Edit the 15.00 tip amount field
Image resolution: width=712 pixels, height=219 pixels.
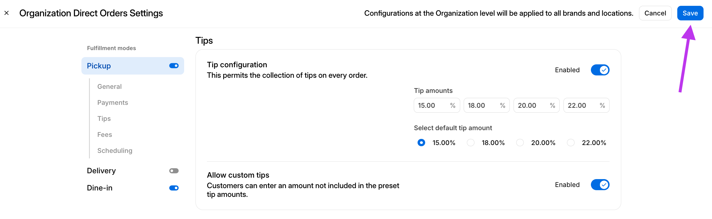click(x=432, y=105)
